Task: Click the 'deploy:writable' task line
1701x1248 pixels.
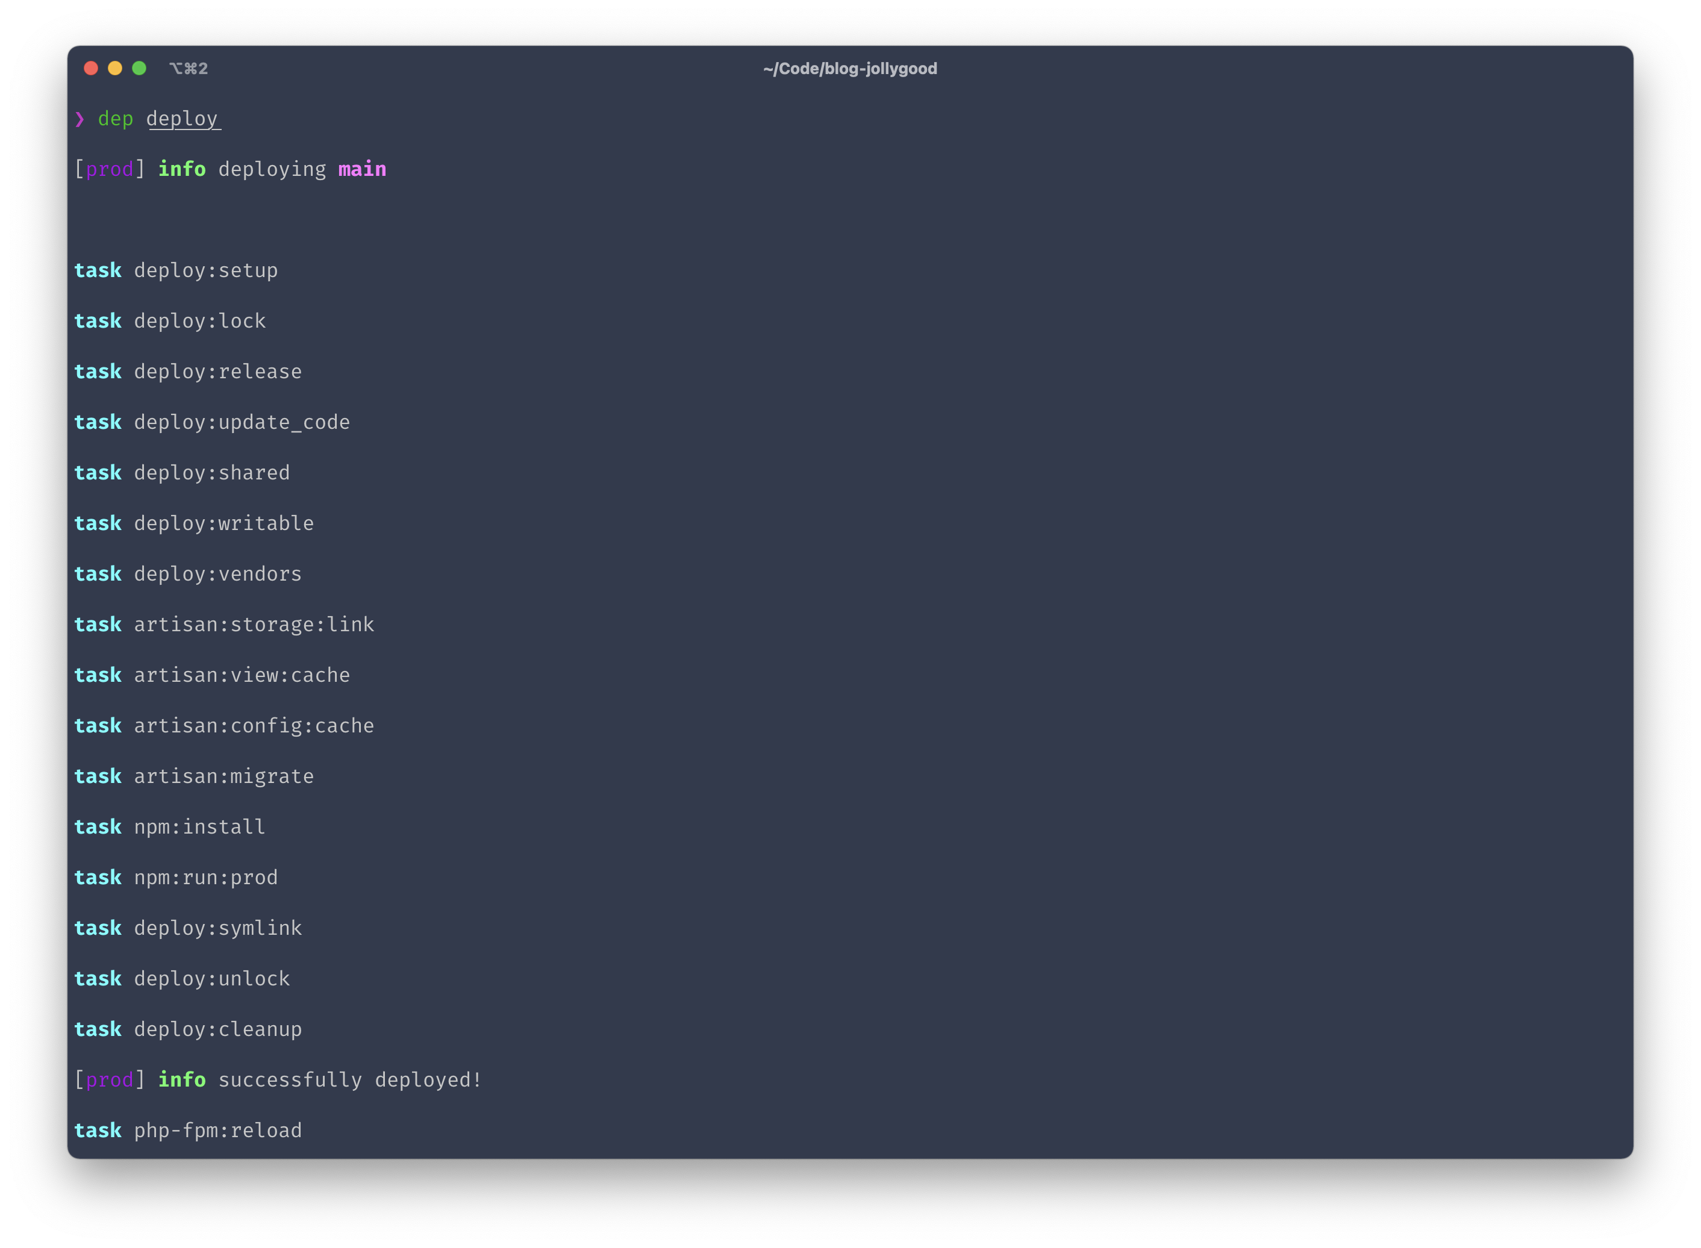Action: pyautogui.click(x=194, y=523)
